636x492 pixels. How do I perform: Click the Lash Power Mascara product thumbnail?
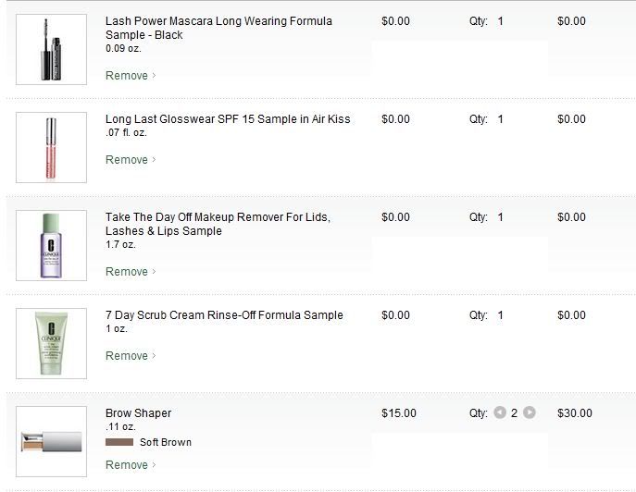point(51,48)
